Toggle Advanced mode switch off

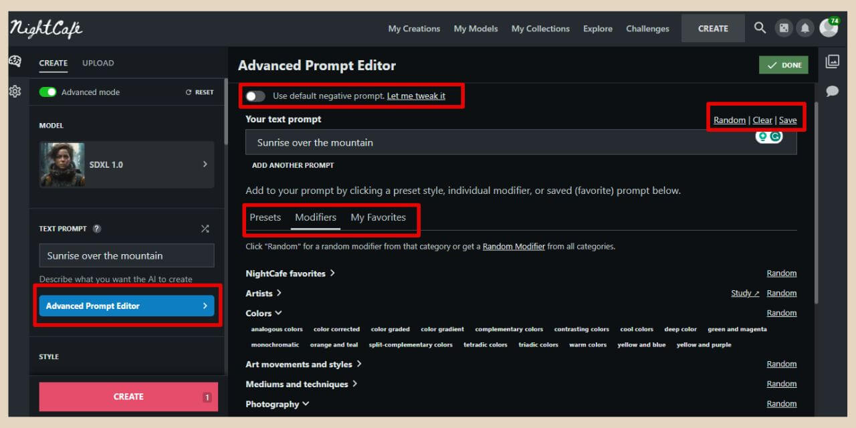point(47,92)
